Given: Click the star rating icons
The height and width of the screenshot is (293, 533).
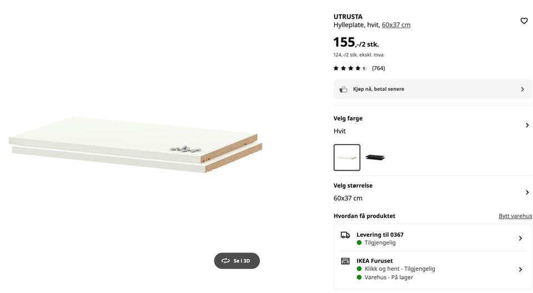Looking at the screenshot, I should click(x=350, y=69).
